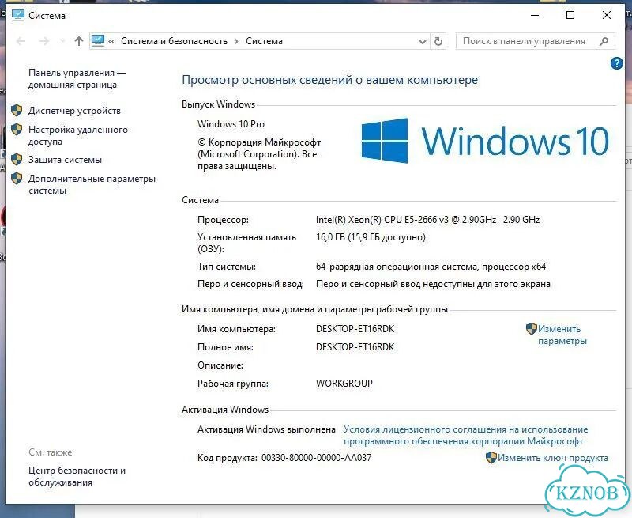Viewport: 632px width, 518px height.
Task: Maximize the Система window
Action: point(570,15)
